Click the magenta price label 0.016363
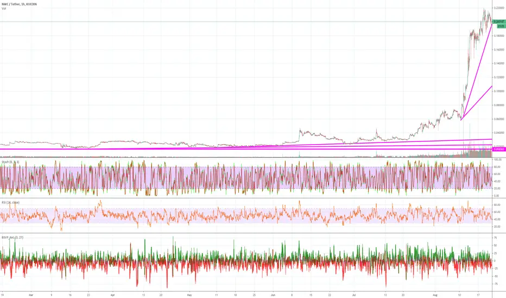The height and width of the screenshot is (298, 506). point(498,149)
